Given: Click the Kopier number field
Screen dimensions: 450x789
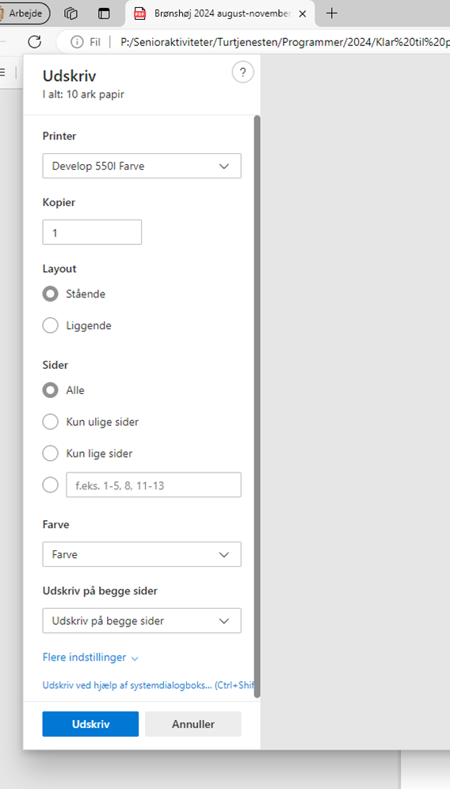Looking at the screenshot, I should point(92,232).
